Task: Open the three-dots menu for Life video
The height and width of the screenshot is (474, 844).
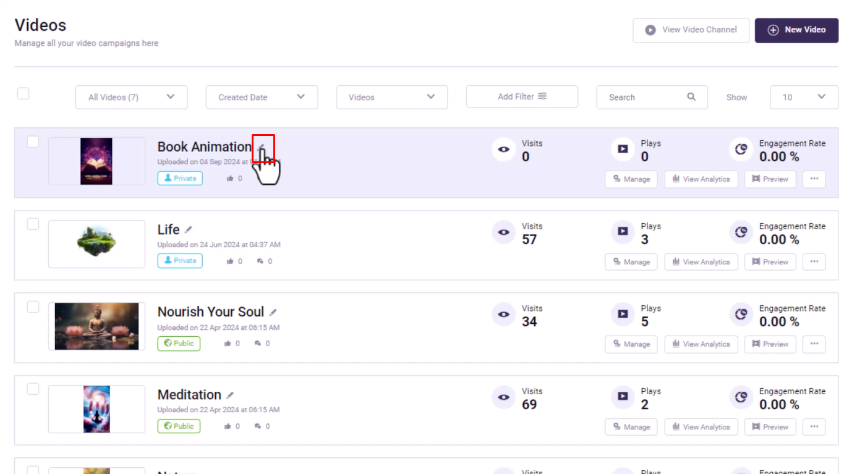Action: 814,262
